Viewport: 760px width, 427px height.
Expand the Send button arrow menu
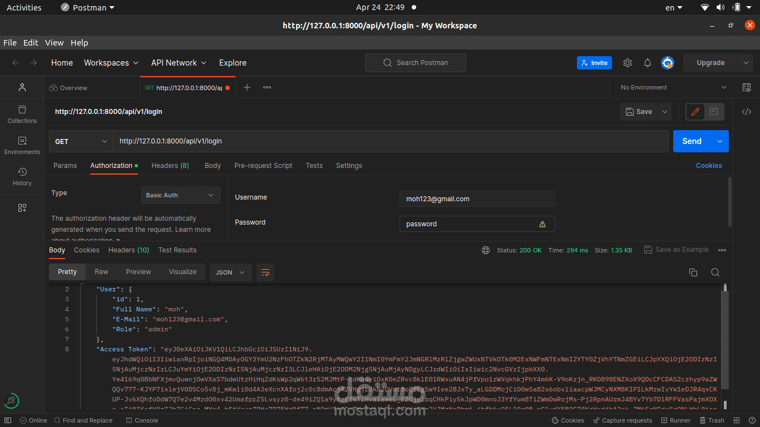[720, 141]
